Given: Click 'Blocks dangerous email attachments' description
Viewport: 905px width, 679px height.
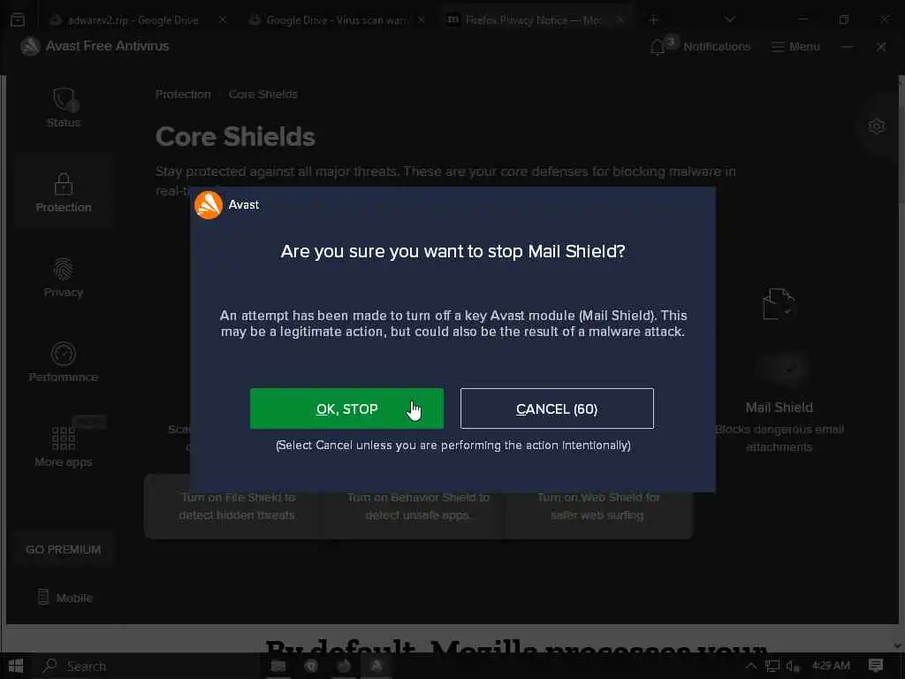Looking at the screenshot, I should tap(780, 438).
